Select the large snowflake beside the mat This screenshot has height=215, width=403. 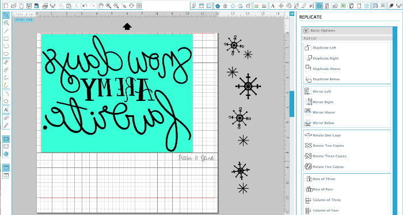coord(248,87)
